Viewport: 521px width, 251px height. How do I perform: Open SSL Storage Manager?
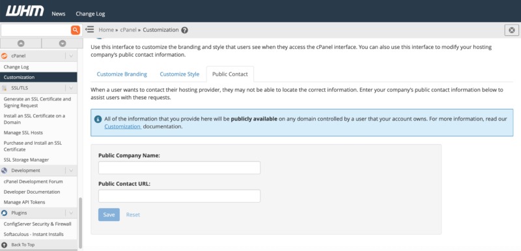click(26, 160)
